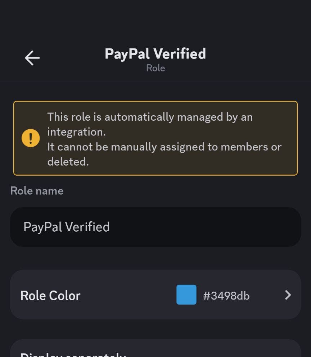Click the "Role name" field label
This screenshot has height=357, width=311.
coord(37,191)
